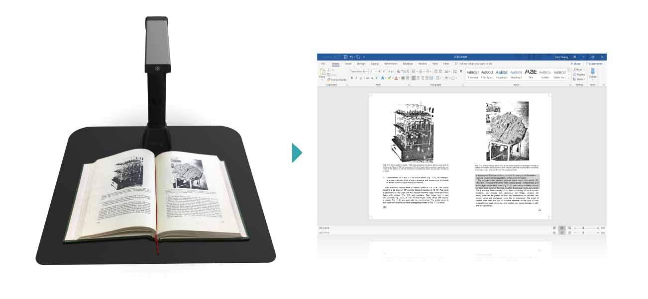Toggle Underline formatting
The height and width of the screenshot is (299, 648).
point(361,78)
